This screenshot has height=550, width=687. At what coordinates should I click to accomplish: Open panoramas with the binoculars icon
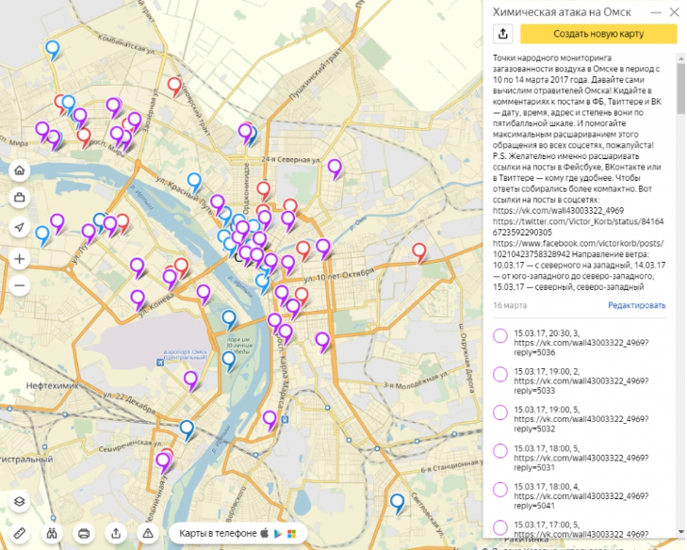[53, 533]
